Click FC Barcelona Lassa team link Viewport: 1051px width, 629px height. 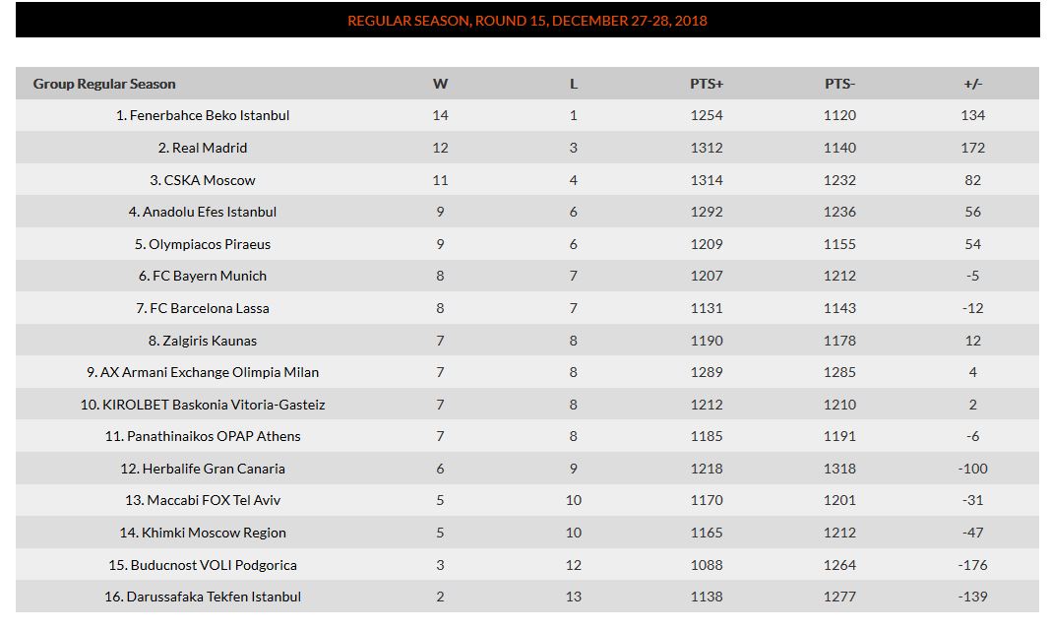210,308
